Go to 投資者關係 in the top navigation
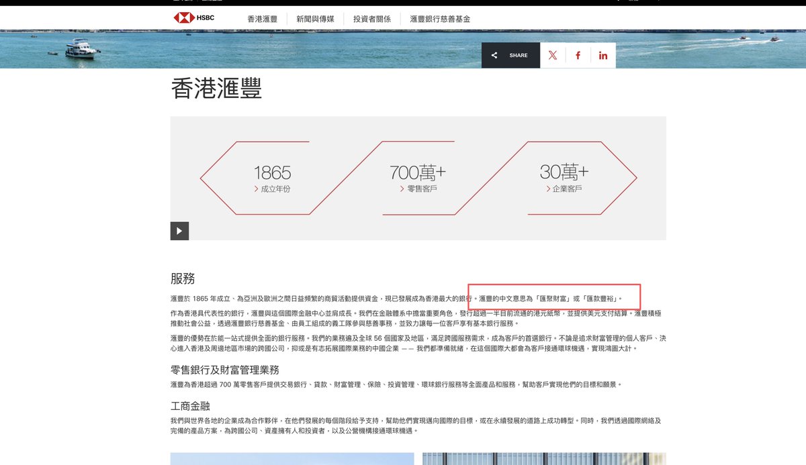Viewport: 806px width, 465px height. (372, 19)
